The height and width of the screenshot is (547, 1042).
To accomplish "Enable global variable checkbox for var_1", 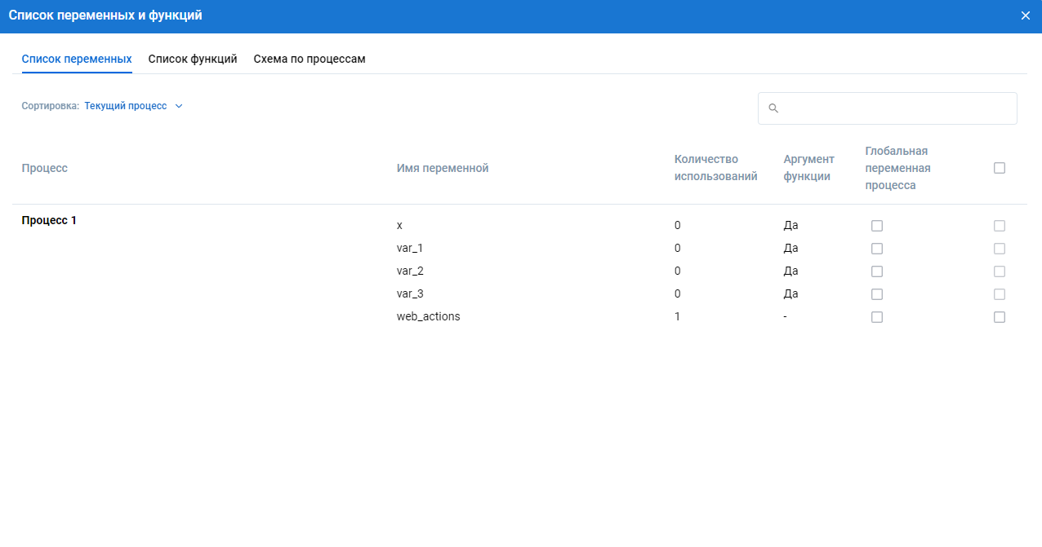I will pos(877,249).
